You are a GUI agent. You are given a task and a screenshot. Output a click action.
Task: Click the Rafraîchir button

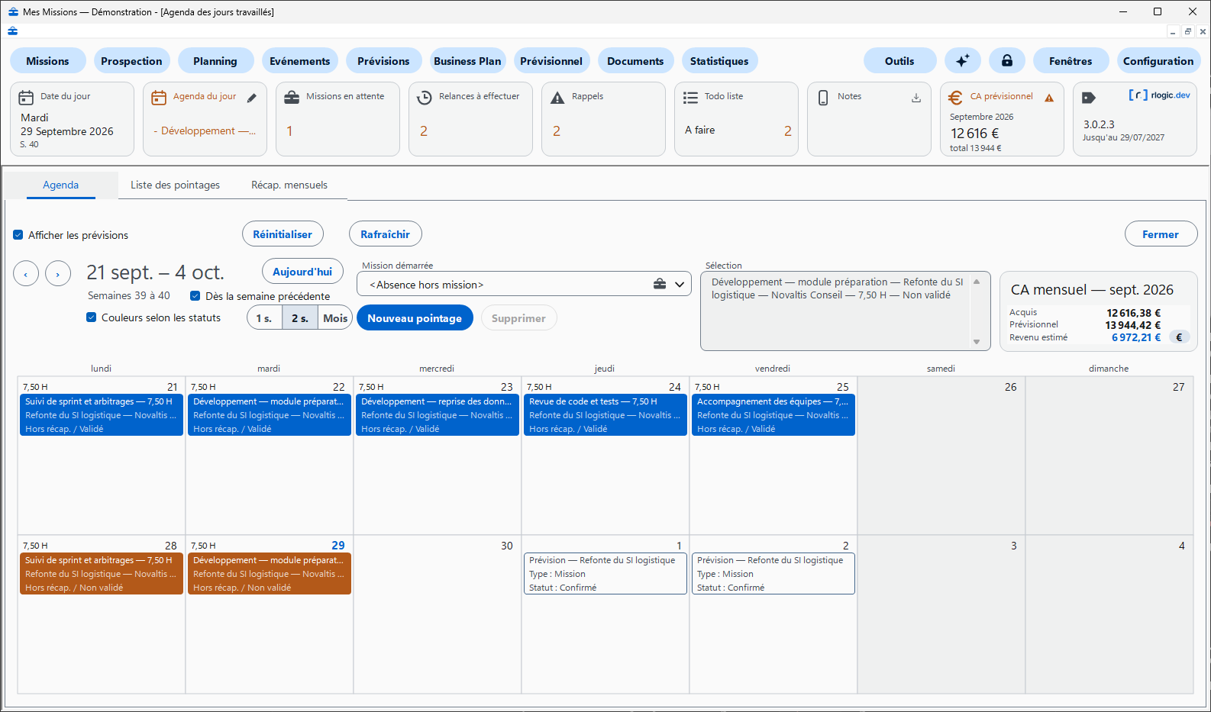(x=386, y=234)
